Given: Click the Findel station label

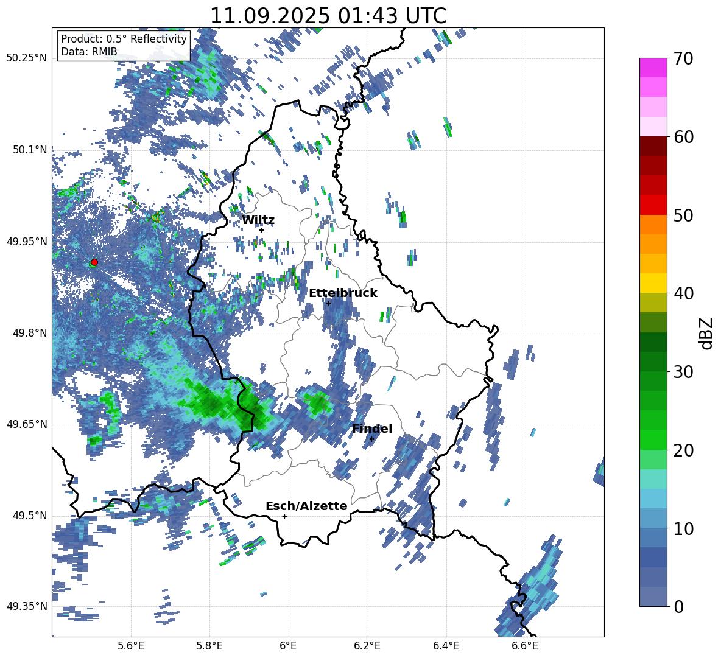Looking at the screenshot, I should point(372,429).
